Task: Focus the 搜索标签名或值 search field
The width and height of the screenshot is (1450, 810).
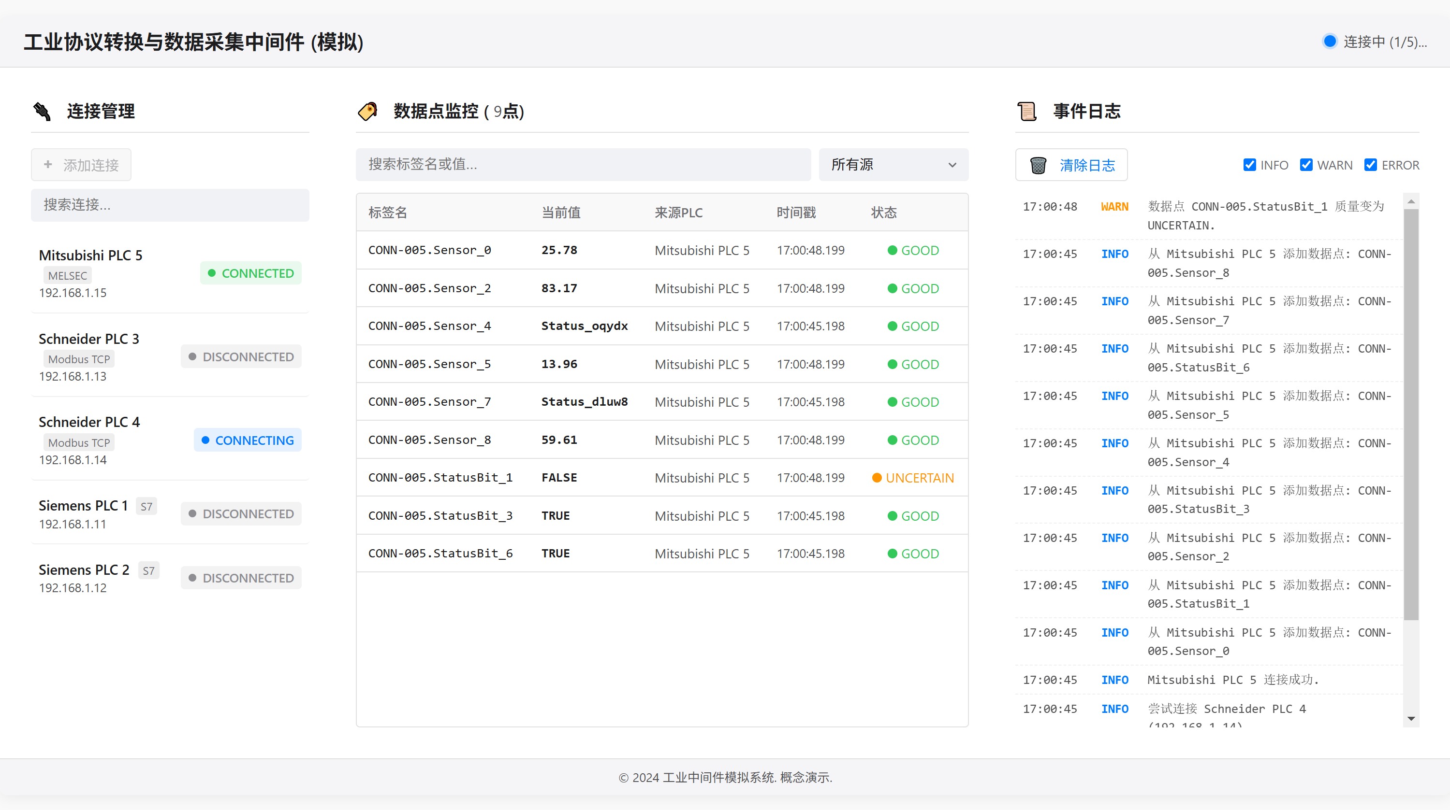Action: coord(583,165)
